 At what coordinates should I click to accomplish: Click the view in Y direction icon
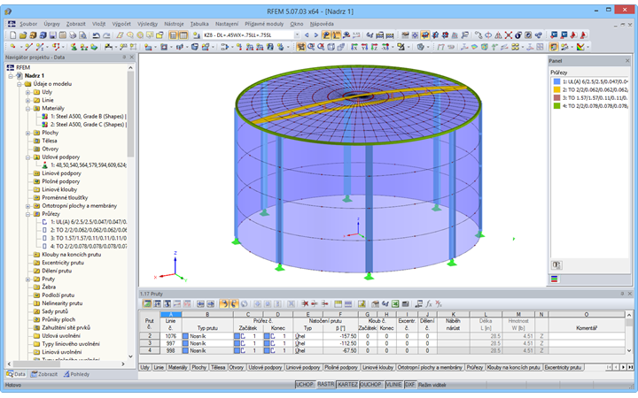364,47
